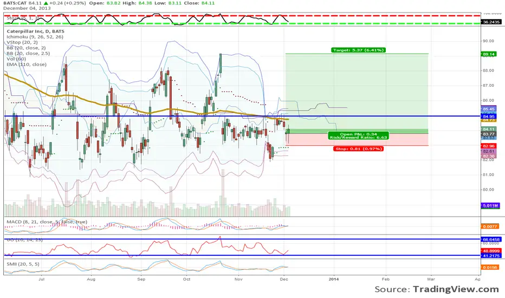Click the BATS:CAT ticker symbol in header
Viewport: 505px width, 298px height.
coord(15,3)
